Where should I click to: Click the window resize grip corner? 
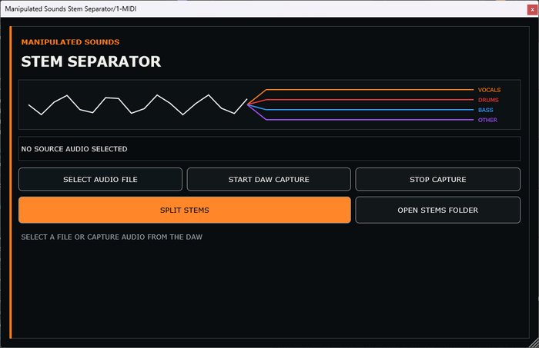[534, 343]
